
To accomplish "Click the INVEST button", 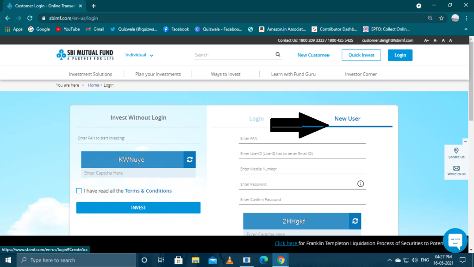I will (x=138, y=208).
